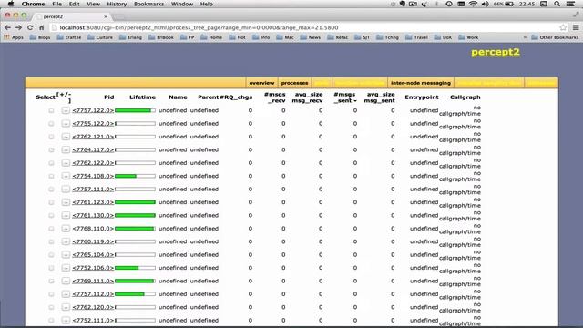This screenshot has width=583, height=328.
Task: Go back to the previous page
Action: (7, 27)
